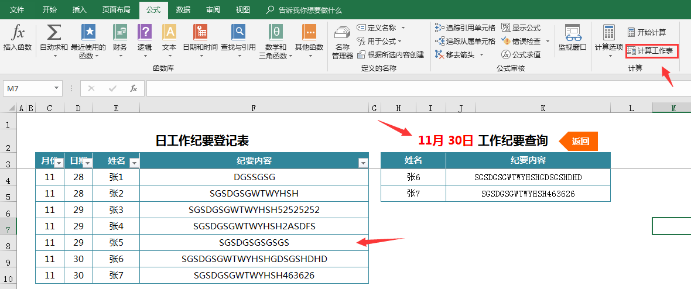This screenshot has width=691, height=289.
Task: Click Trace Dependents (追踪从属单元格)
Action: [465, 41]
